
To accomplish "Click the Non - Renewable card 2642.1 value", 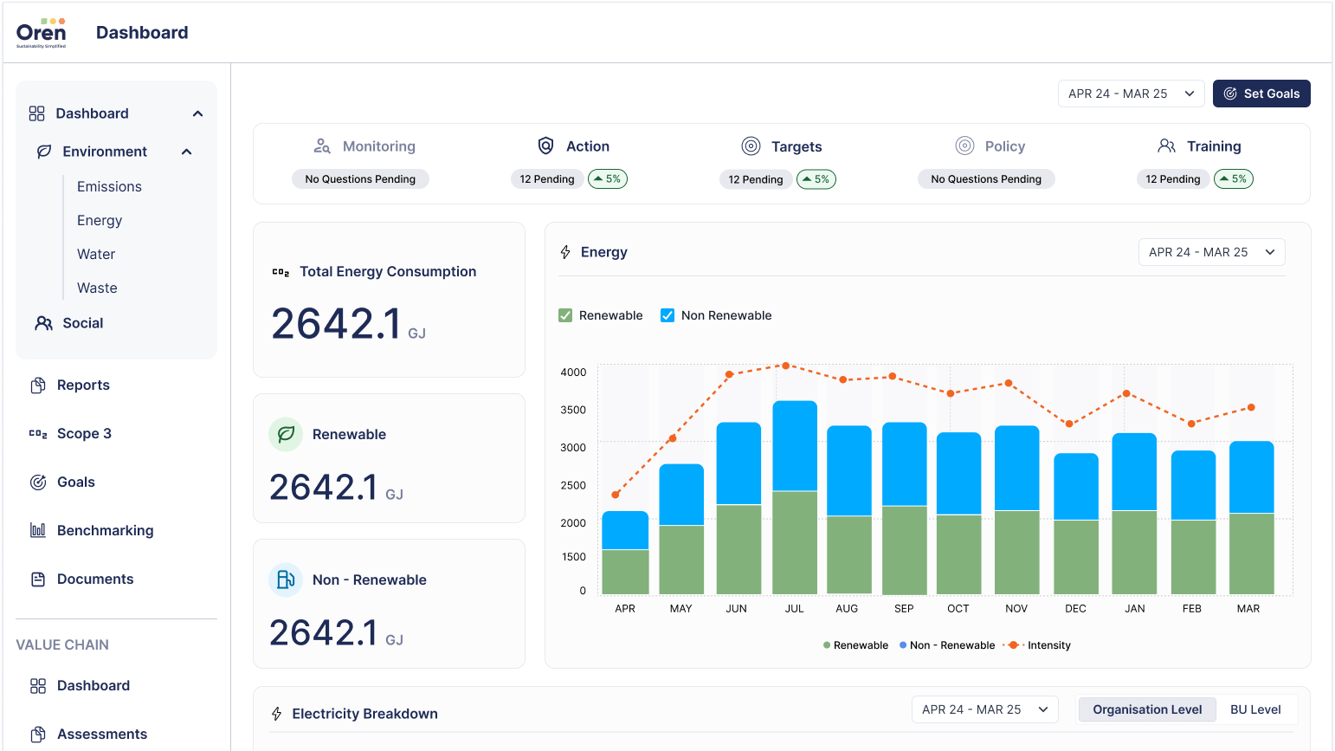I will [x=324, y=632].
